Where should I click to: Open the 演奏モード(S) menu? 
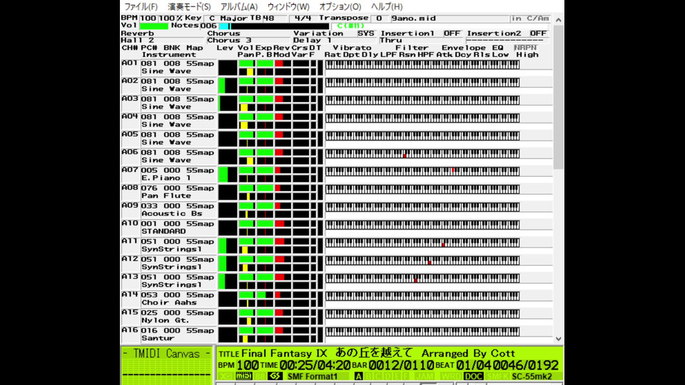[189, 6]
